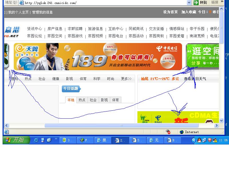
Task: Open 家园空间 navigation link
Action: (x=55, y=36)
